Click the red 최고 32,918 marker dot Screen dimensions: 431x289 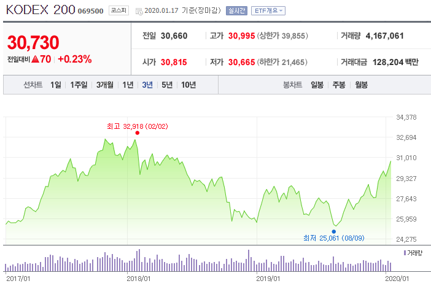[x=138, y=133]
